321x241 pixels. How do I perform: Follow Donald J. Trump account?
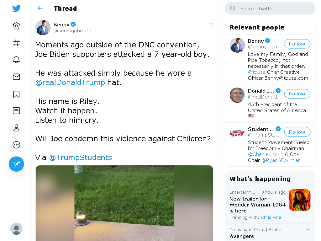coord(297,94)
